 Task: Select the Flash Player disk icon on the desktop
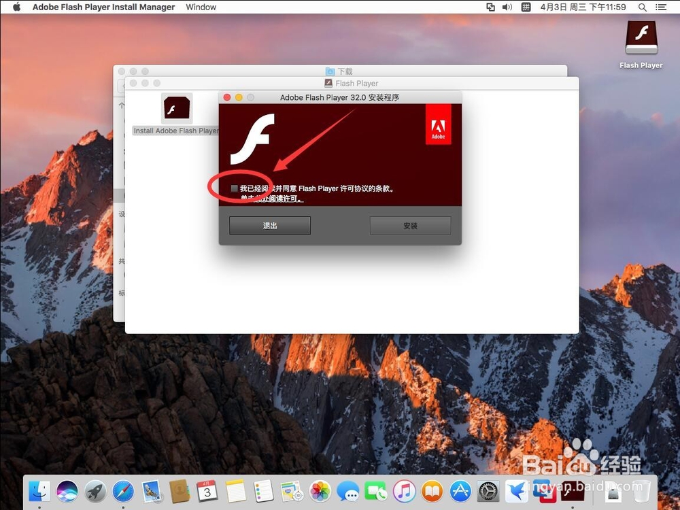point(641,38)
